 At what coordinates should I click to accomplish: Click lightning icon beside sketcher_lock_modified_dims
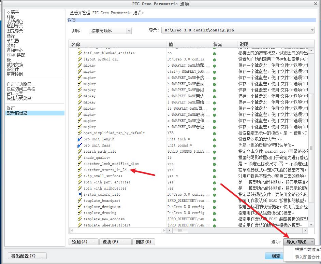click(79, 164)
